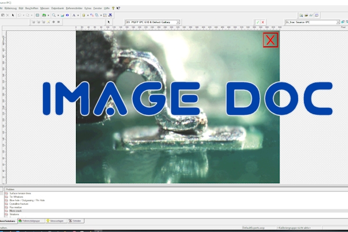Select the text annotation A tool

click(74, 15)
